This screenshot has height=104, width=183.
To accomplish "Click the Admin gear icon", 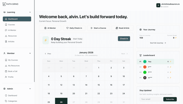I will click(5, 89).
